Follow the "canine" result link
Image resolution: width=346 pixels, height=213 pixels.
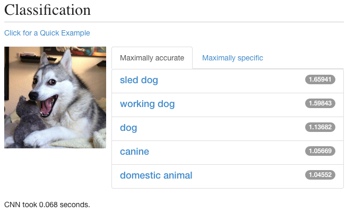pos(134,152)
